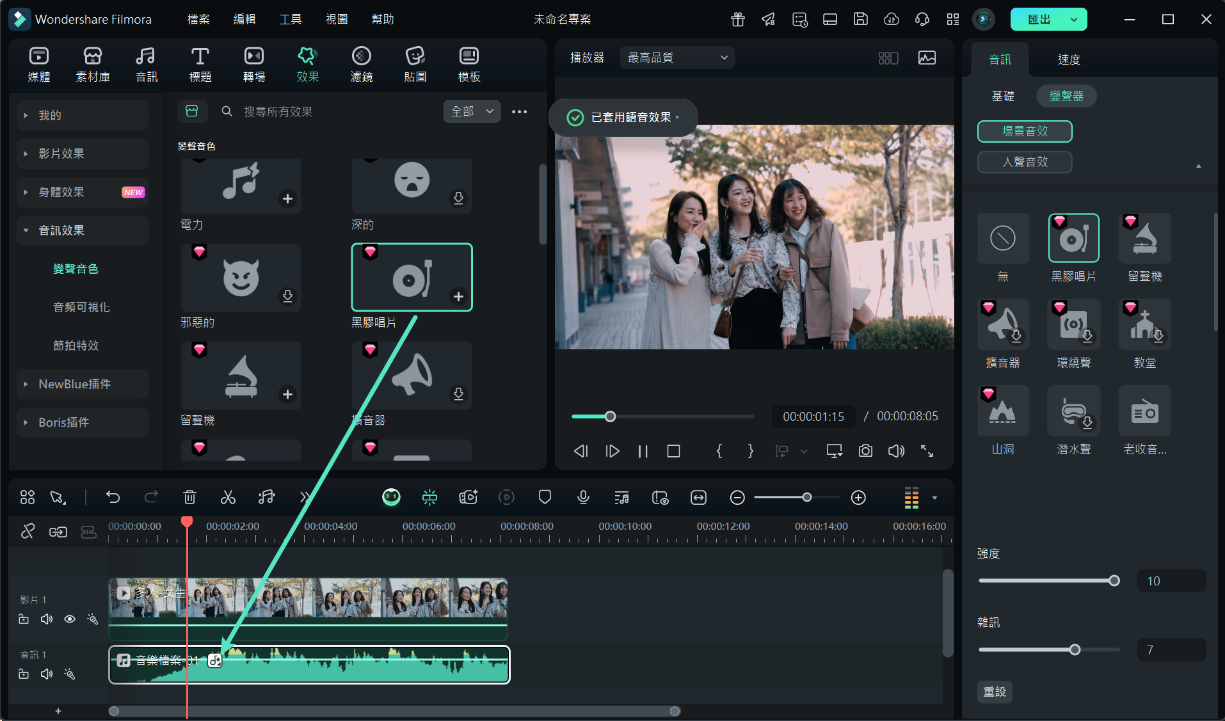Open the 濾鏡 filters panel

(x=362, y=65)
